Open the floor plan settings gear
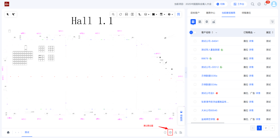 click(170, 132)
